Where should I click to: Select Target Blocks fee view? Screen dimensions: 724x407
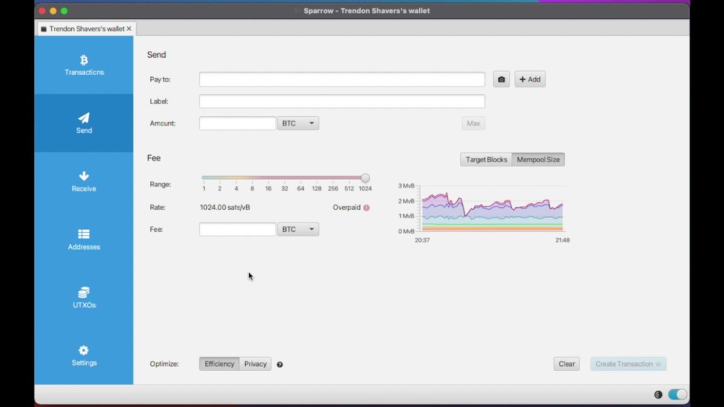point(486,160)
